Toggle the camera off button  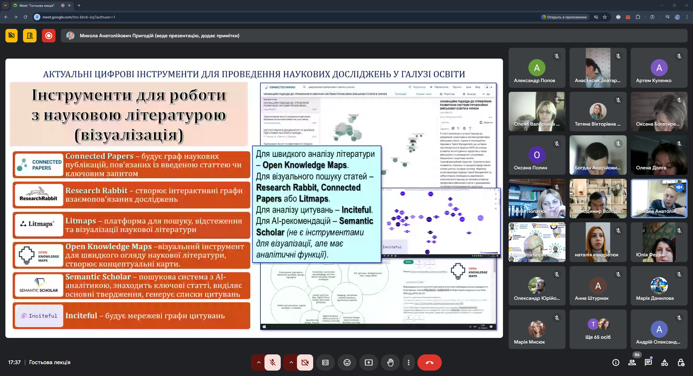305,362
